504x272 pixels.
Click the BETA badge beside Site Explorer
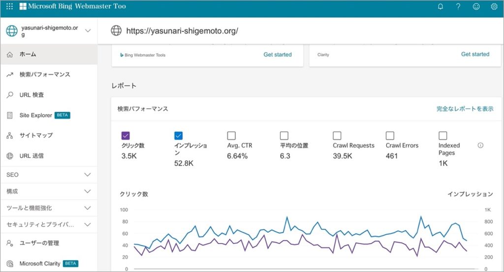tap(63, 115)
